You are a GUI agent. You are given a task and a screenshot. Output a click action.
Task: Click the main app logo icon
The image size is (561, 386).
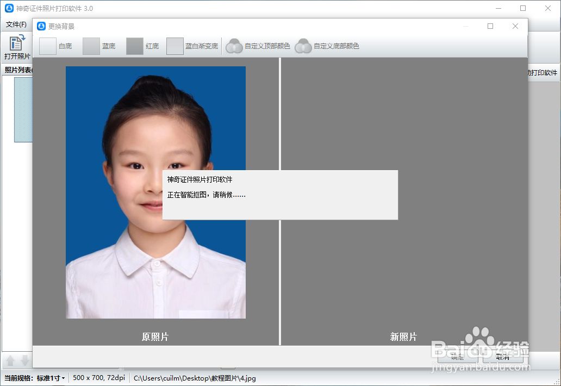9,8
